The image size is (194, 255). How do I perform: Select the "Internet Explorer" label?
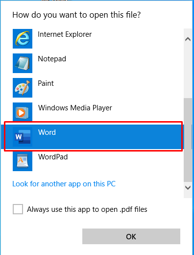(x=65, y=34)
